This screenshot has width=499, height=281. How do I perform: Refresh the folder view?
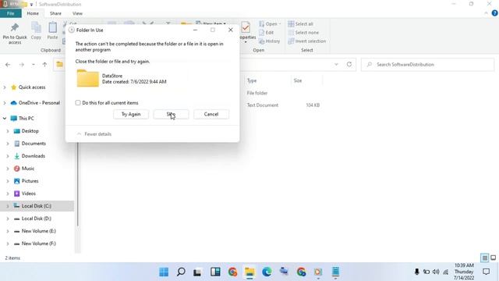click(x=349, y=64)
